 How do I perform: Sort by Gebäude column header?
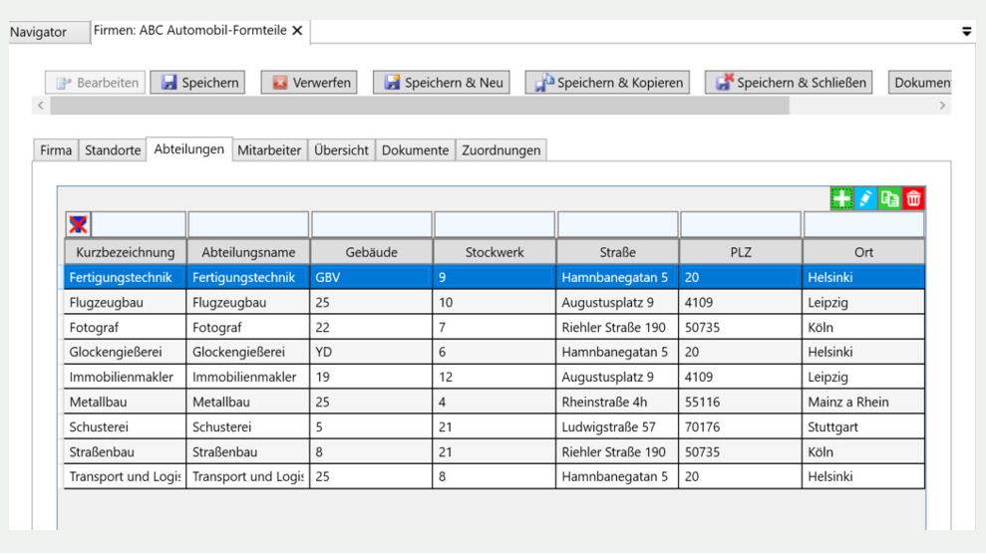pos(372,252)
